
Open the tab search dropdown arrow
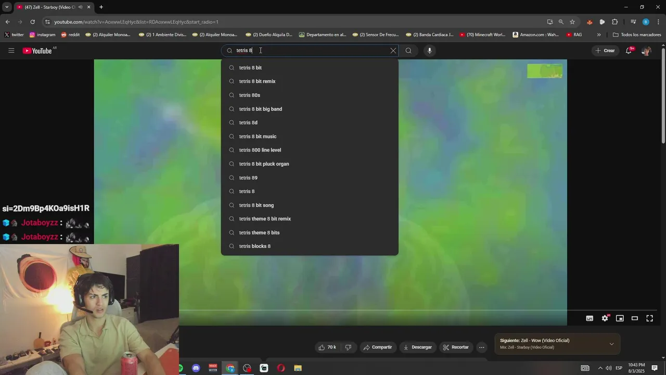point(7,7)
